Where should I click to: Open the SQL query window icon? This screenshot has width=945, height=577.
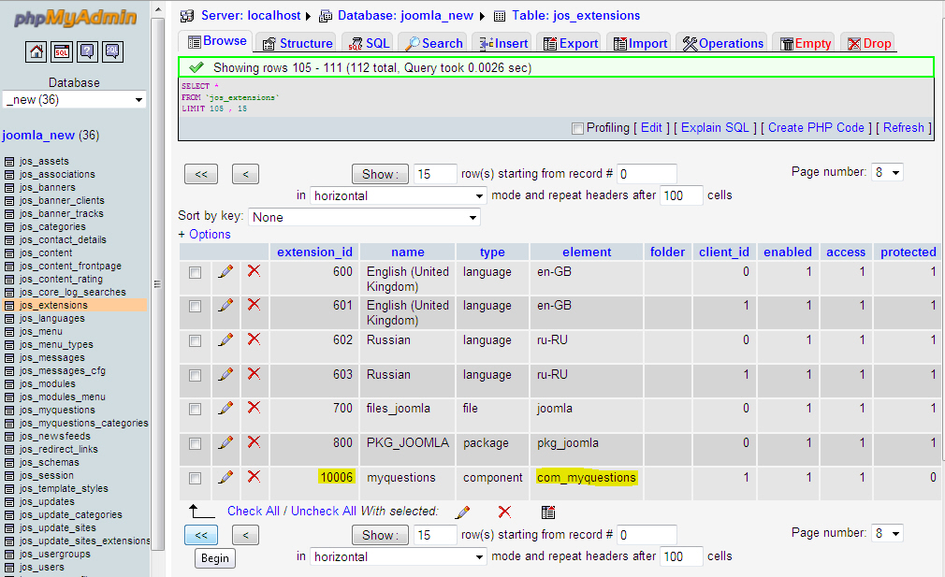(x=62, y=51)
